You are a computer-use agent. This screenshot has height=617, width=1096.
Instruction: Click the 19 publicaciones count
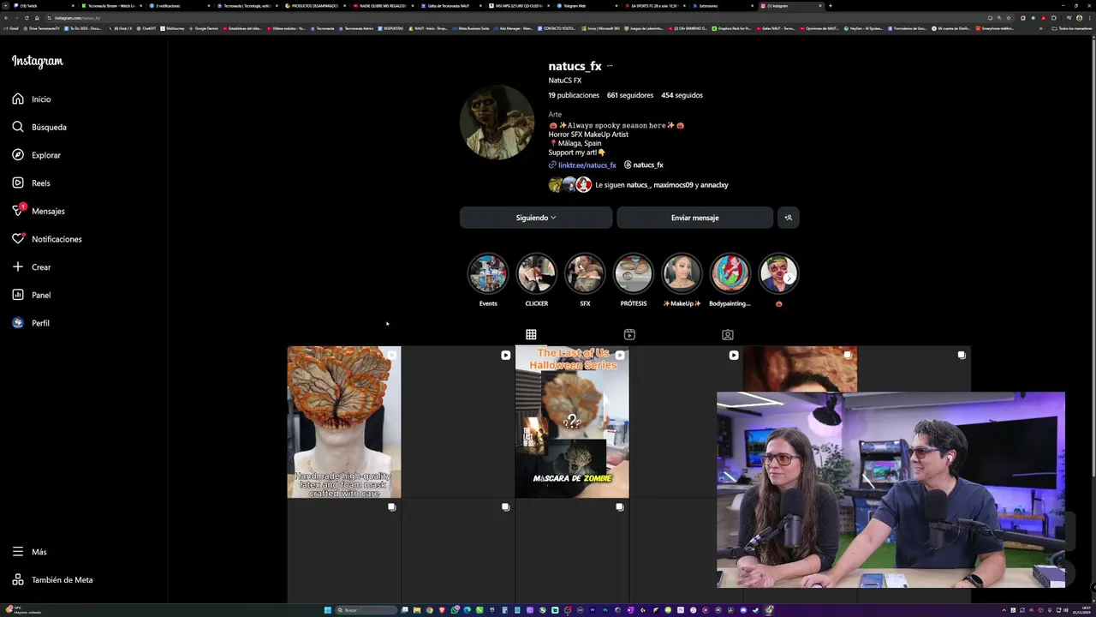point(574,95)
